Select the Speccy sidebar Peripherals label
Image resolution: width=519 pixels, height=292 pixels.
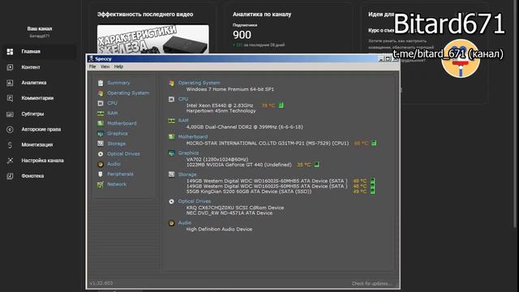tap(120, 174)
